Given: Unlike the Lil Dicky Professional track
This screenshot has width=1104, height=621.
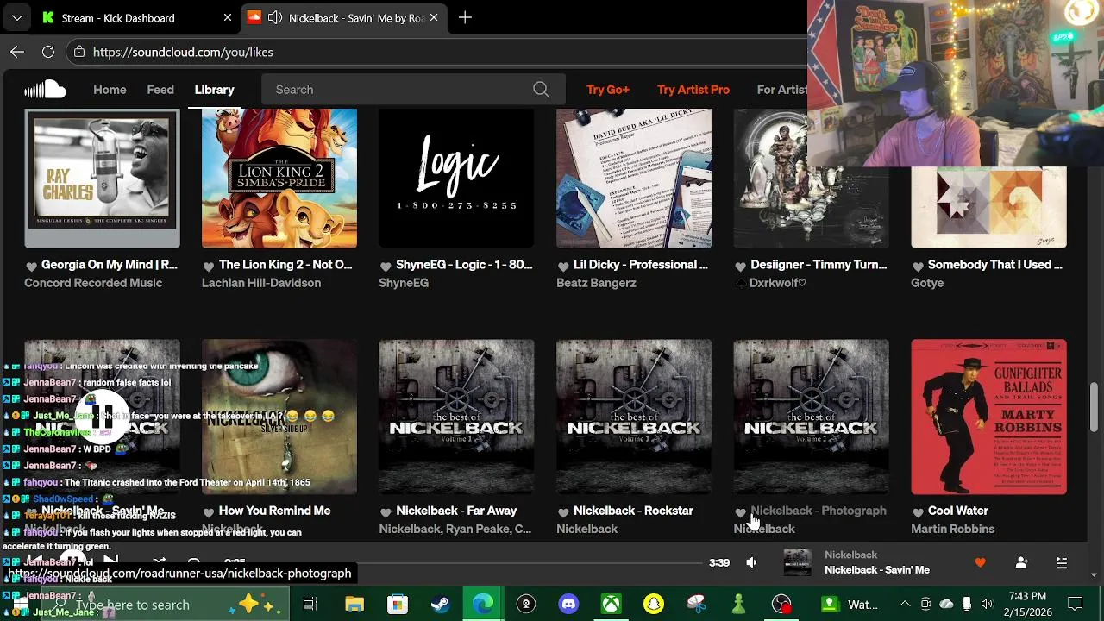Looking at the screenshot, I should coord(563,266).
